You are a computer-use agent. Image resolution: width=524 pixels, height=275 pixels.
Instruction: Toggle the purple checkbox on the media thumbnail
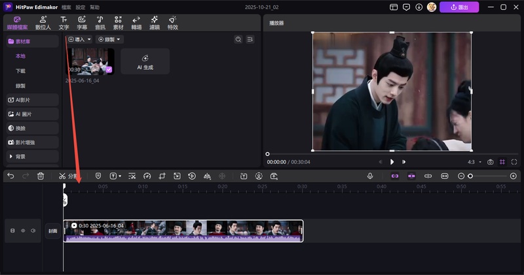pyautogui.click(x=109, y=69)
